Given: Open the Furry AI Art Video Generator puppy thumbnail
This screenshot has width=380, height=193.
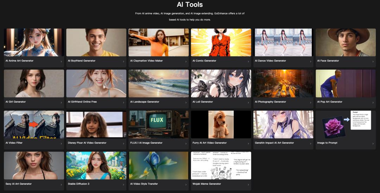Looking at the screenshot, I should click(x=221, y=124).
